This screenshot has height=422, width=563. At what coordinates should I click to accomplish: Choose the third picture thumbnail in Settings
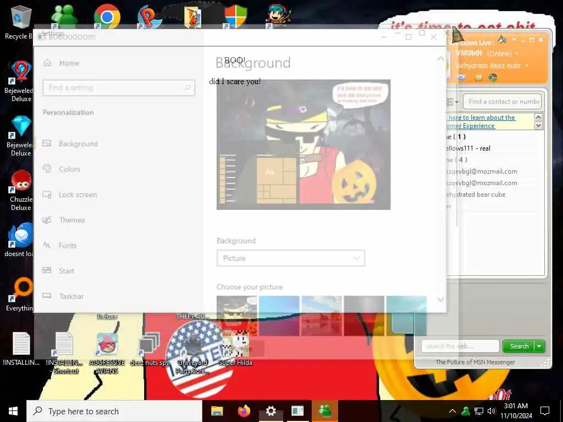tap(322, 316)
